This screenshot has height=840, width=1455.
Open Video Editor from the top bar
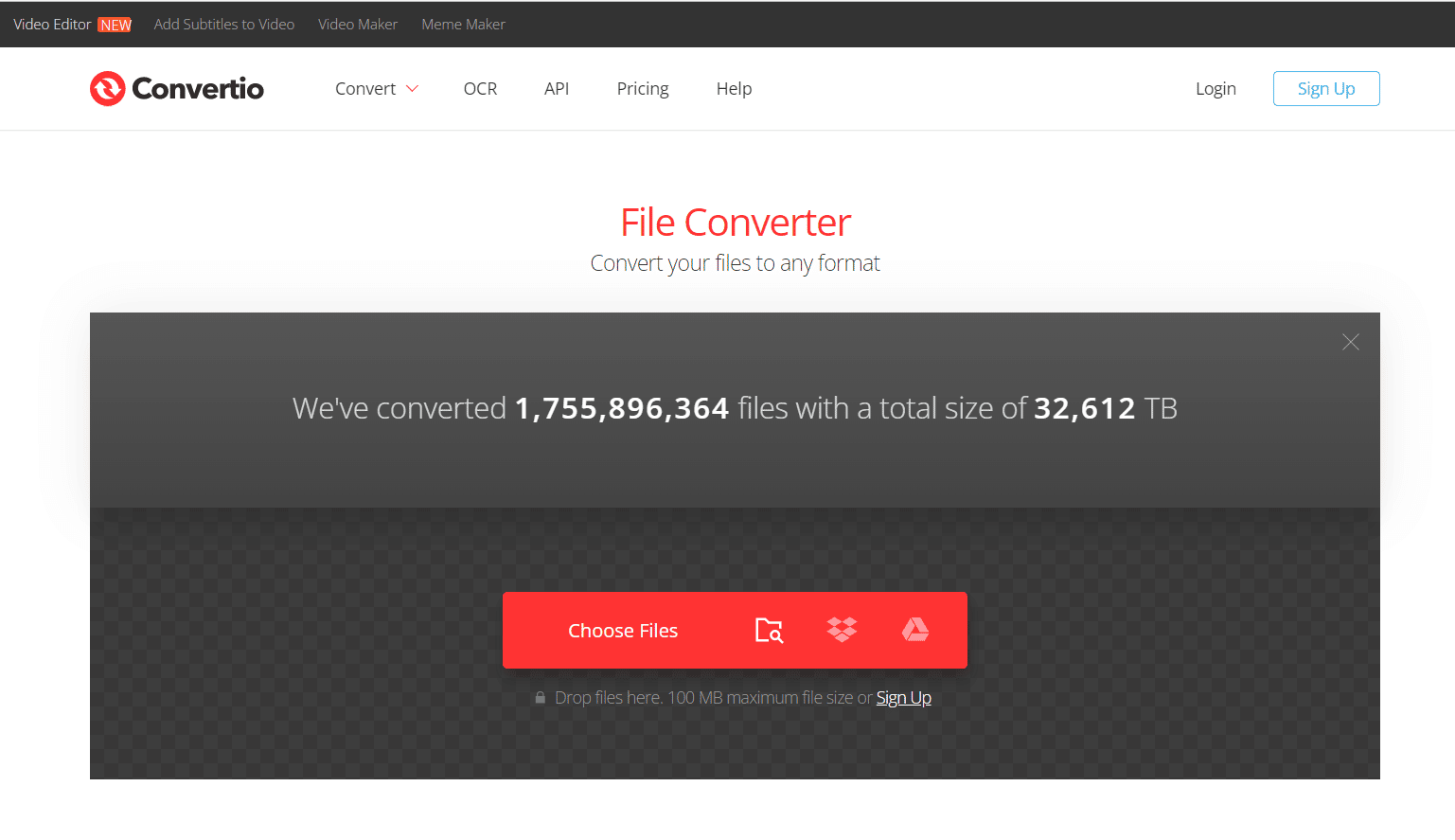(x=52, y=25)
